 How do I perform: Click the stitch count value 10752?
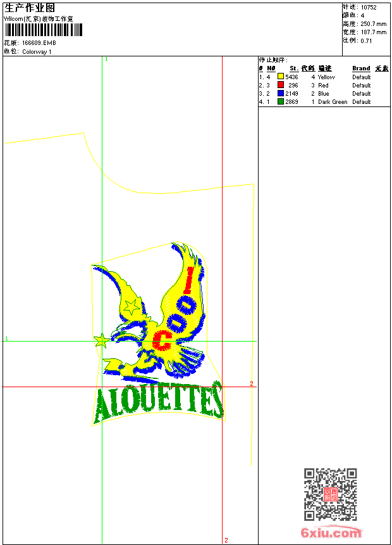pos(369,8)
